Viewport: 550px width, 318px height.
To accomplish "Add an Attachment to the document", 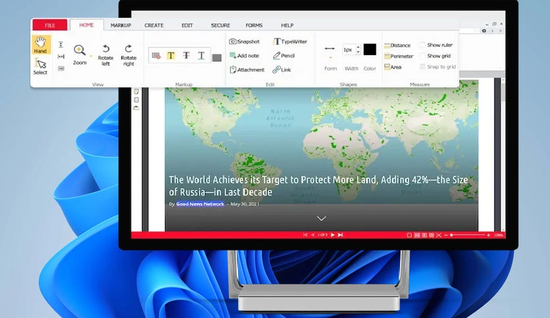I will [x=247, y=70].
